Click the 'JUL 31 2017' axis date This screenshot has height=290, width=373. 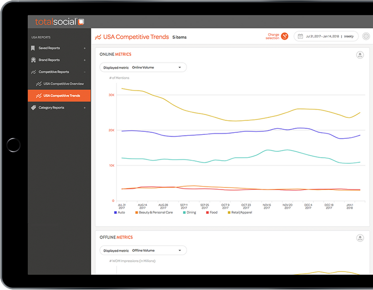click(122, 206)
